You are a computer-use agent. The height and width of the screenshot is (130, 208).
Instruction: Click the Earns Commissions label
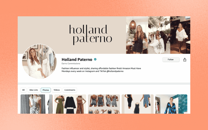(x=71, y=64)
